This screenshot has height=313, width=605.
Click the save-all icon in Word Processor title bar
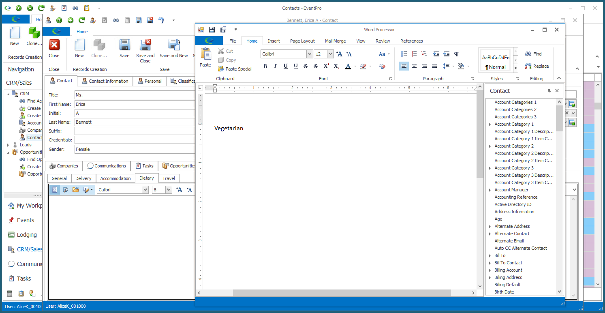click(223, 30)
